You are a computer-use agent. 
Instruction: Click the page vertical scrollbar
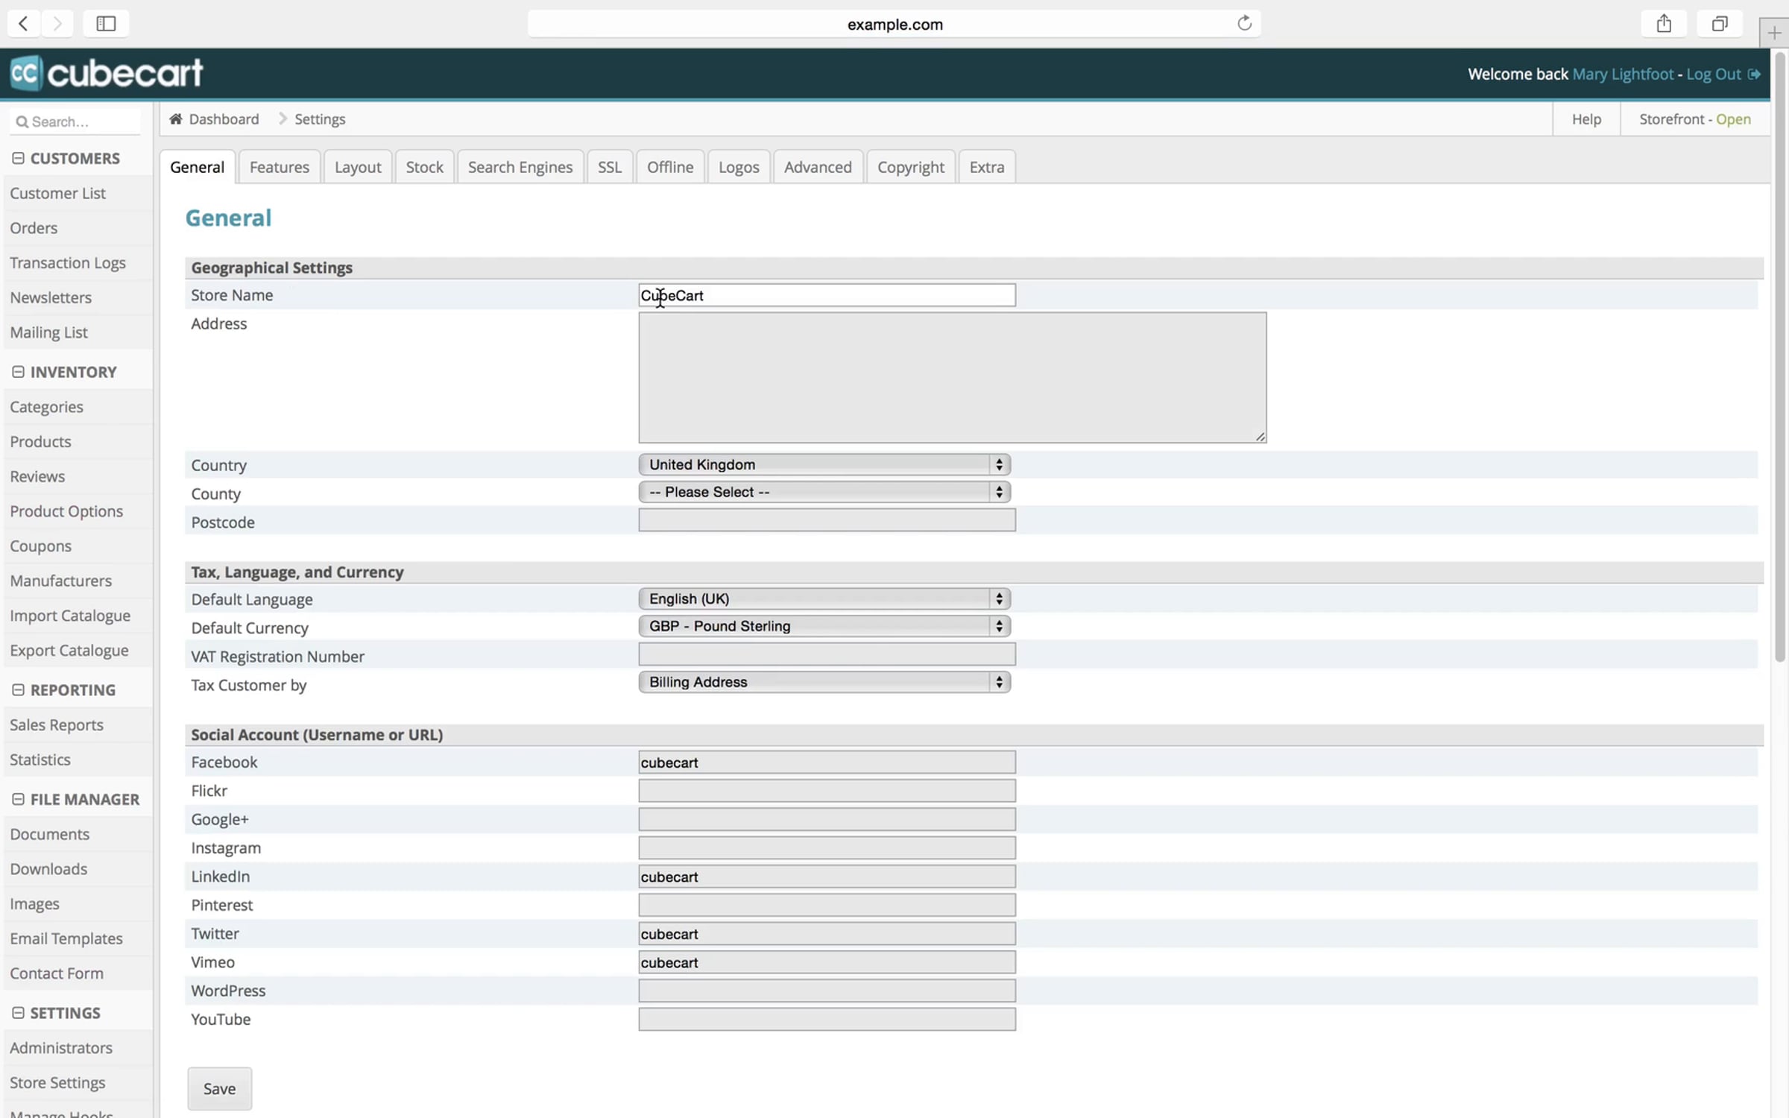(x=1780, y=358)
